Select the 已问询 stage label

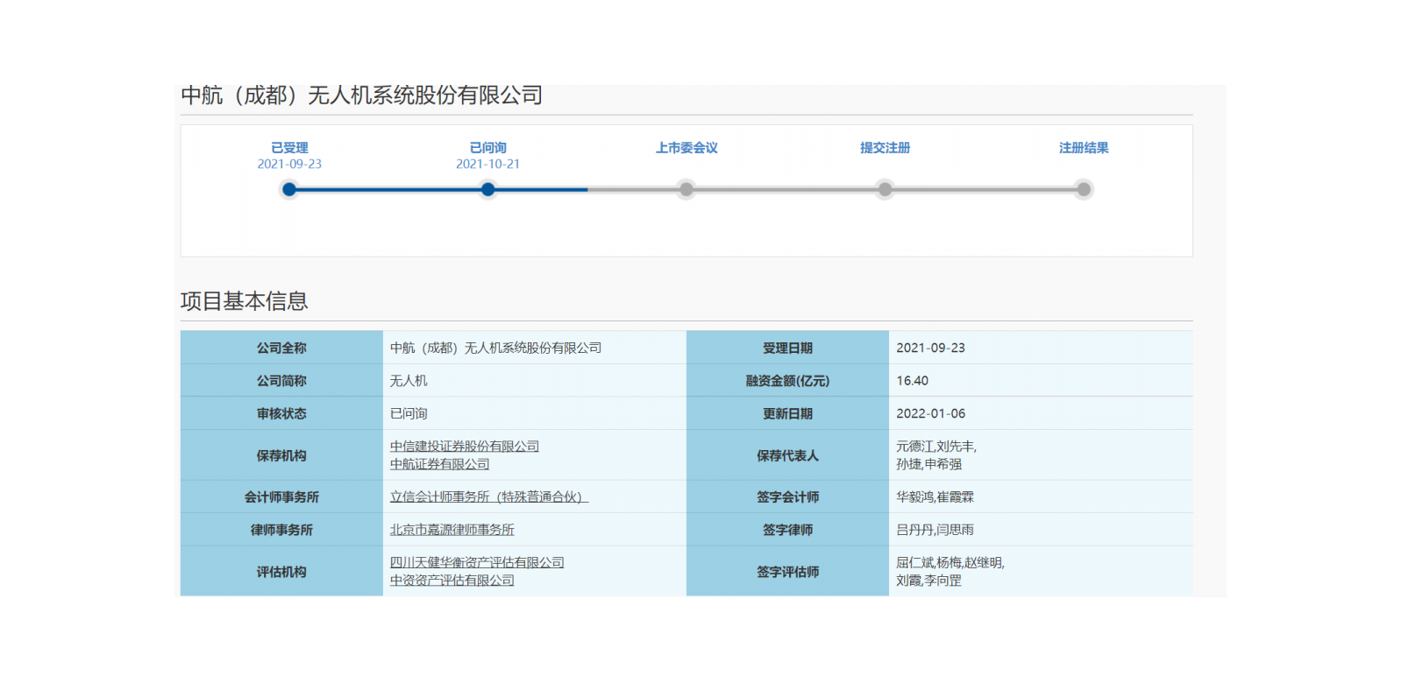coord(488,148)
